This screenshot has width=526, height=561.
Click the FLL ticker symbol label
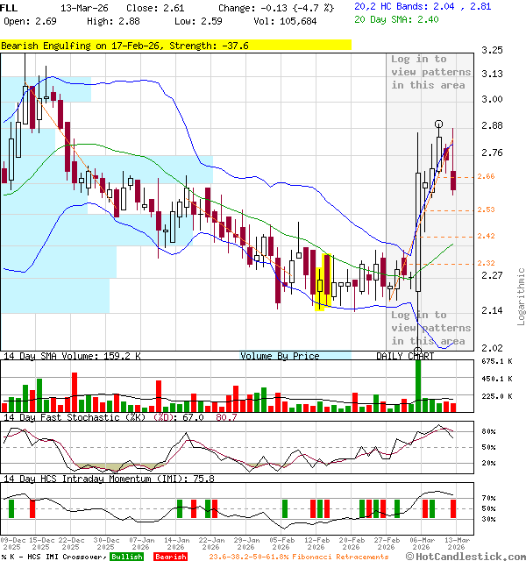(x=9, y=7)
